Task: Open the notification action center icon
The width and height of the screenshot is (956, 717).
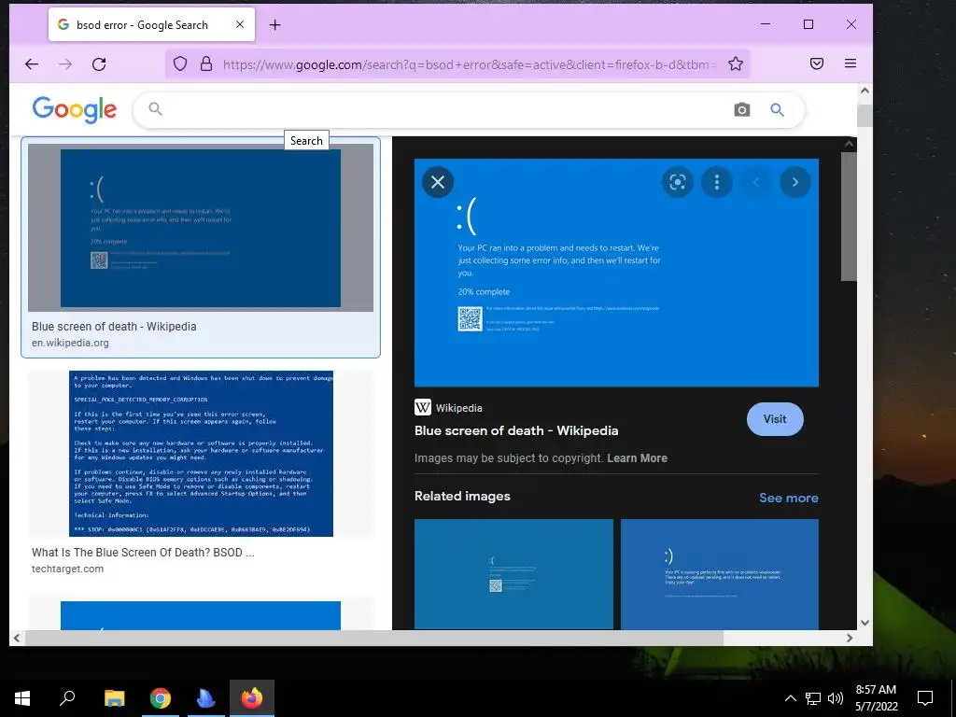Action: [x=925, y=698]
